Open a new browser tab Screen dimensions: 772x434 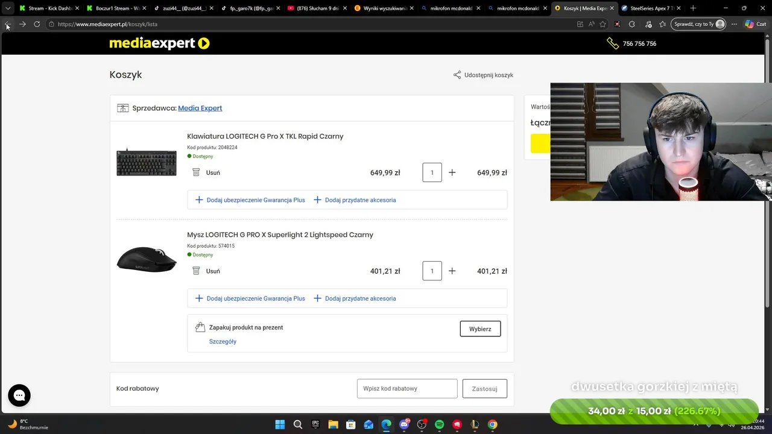[693, 8]
